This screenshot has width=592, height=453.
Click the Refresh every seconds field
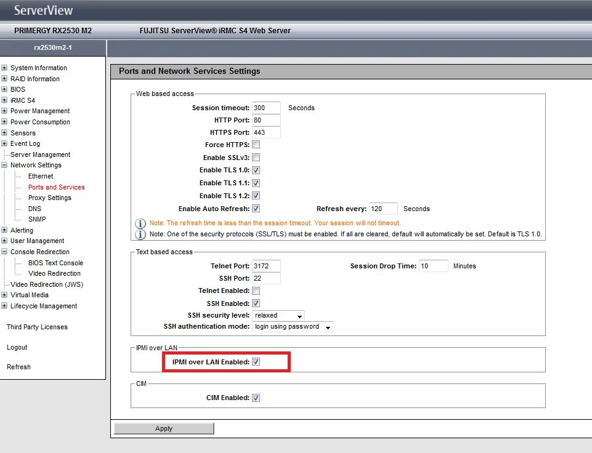coord(383,209)
